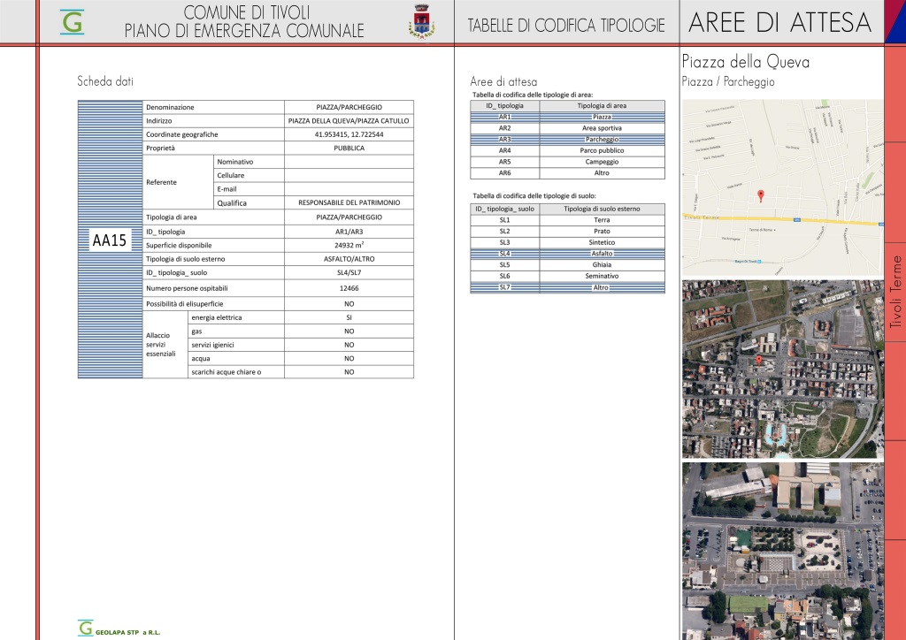Select NO in the acqua row
The height and width of the screenshot is (640, 906).
349,358
